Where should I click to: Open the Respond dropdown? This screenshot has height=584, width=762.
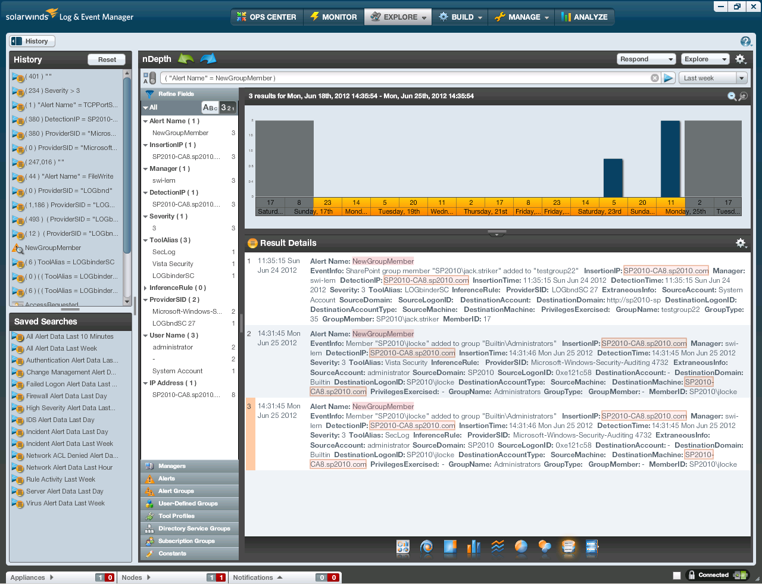[x=647, y=59]
